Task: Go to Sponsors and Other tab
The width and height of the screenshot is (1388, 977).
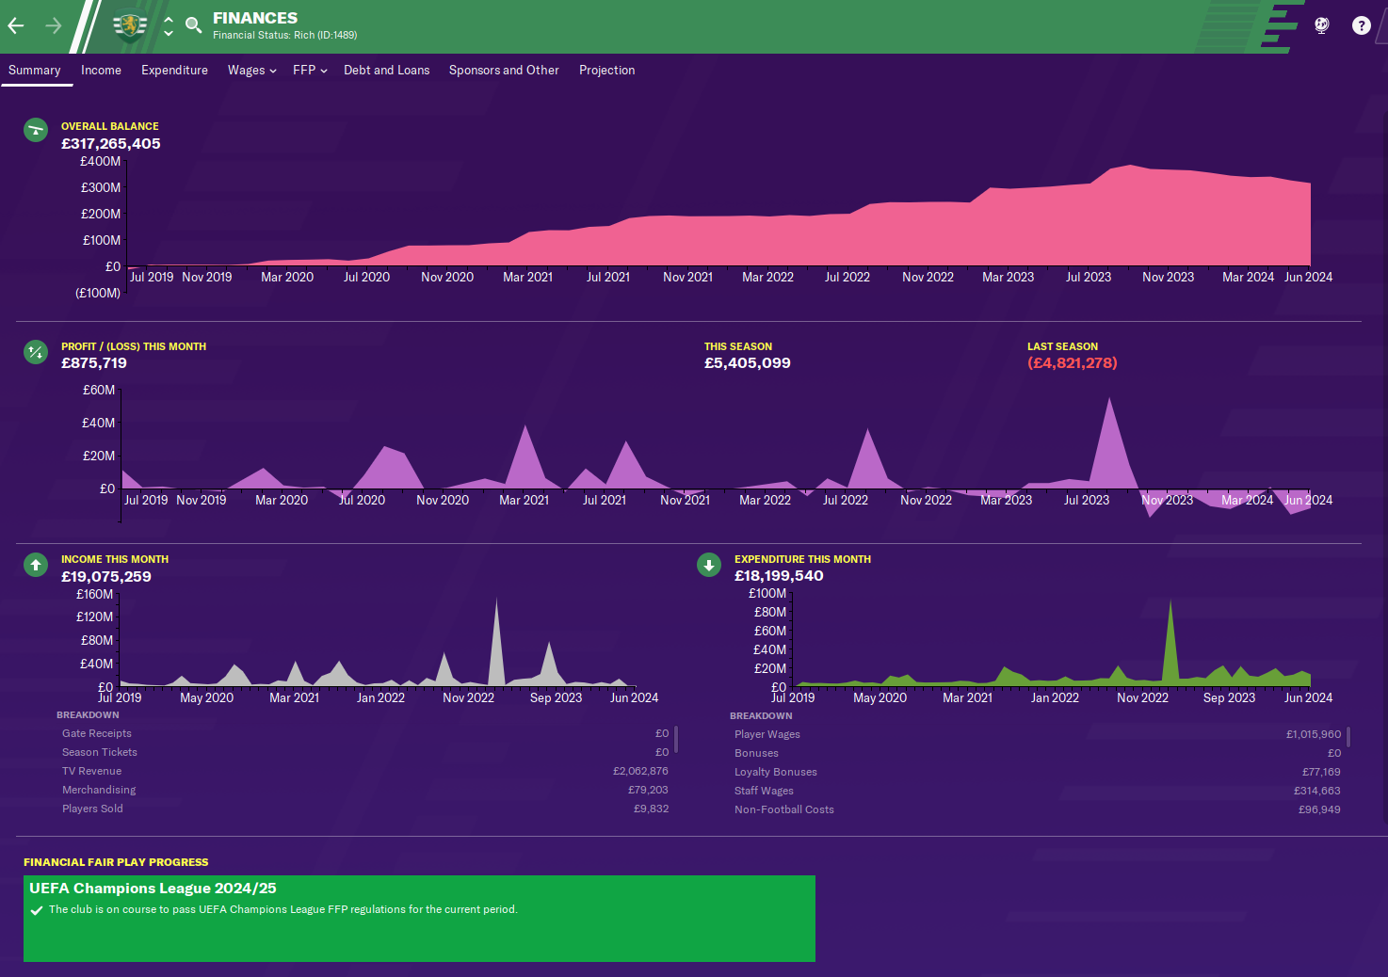Action: 504,71
